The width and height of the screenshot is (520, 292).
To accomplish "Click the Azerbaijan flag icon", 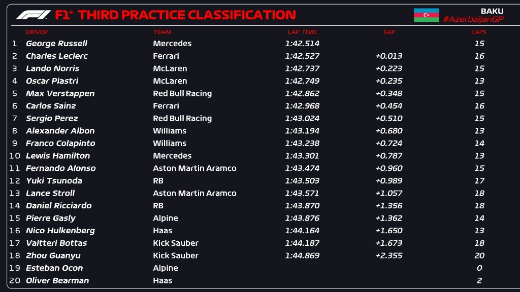I will [x=426, y=15].
